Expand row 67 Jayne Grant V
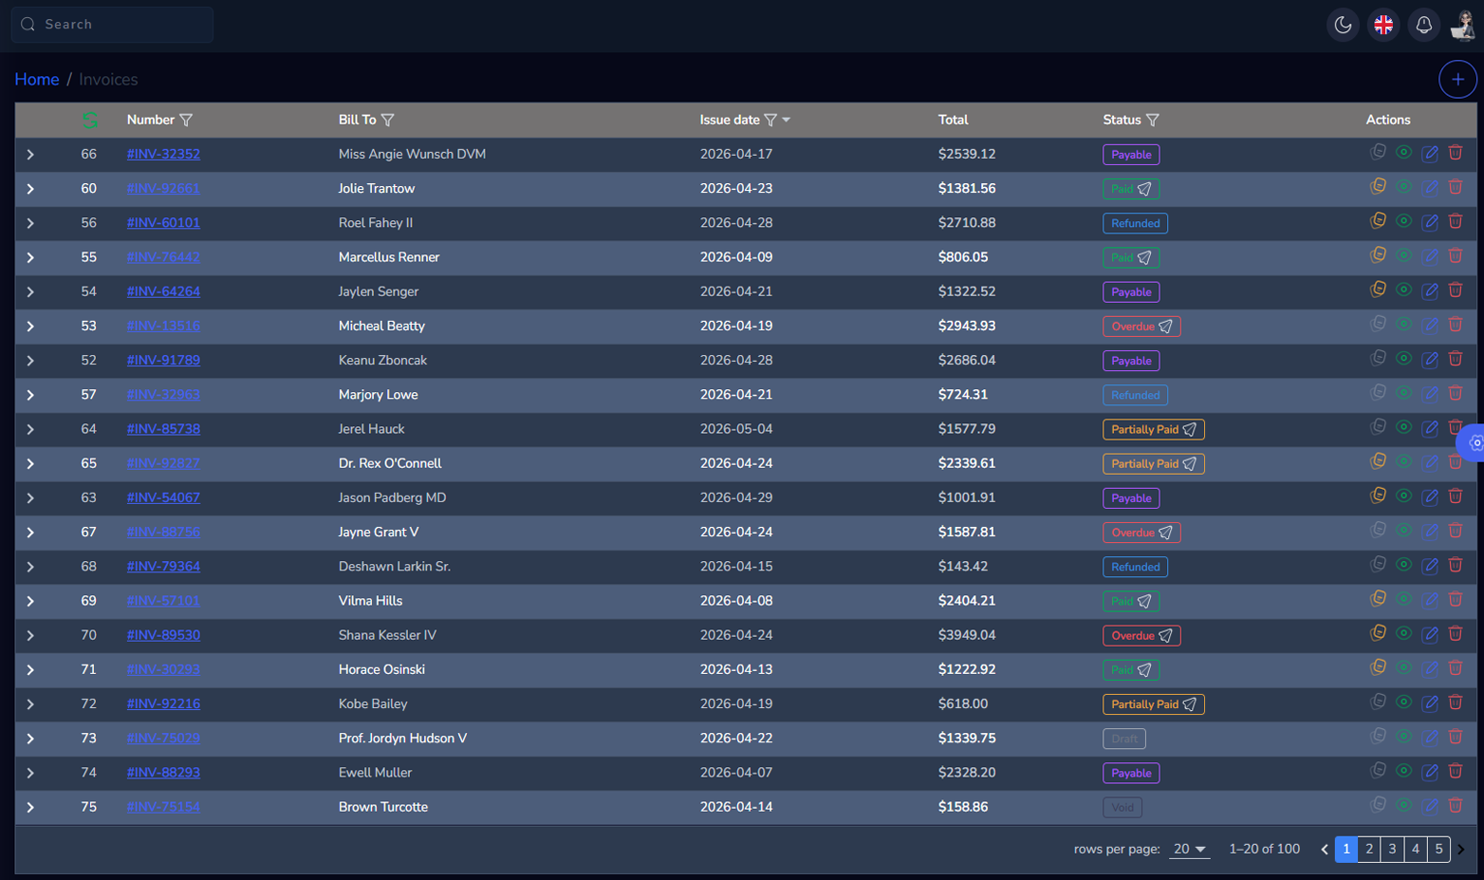Screen dimensions: 1484x880 click(30, 533)
